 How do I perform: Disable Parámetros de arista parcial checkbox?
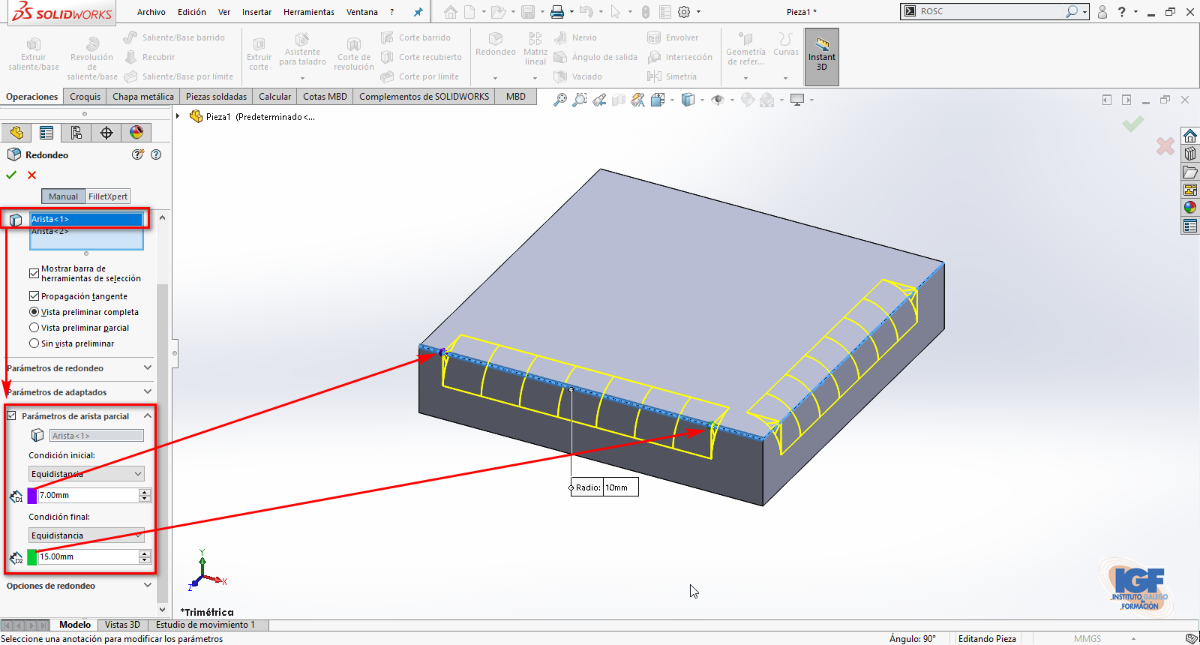click(12, 415)
